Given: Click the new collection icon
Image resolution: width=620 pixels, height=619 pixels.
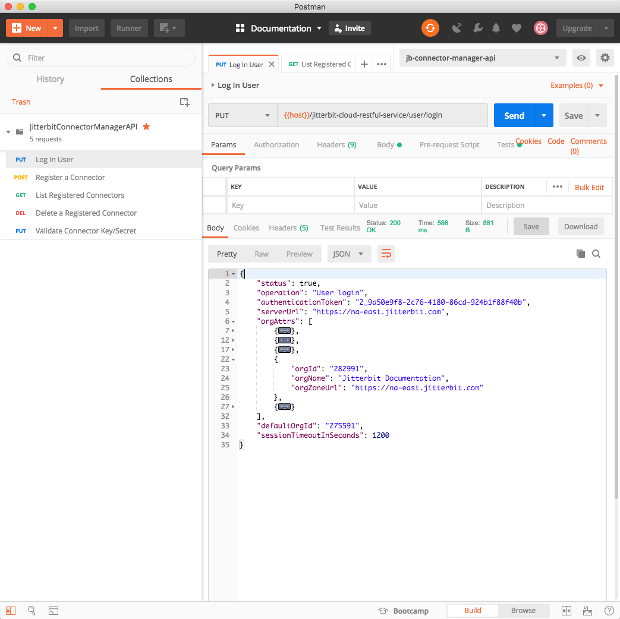Looking at the screenshot, I should pyautogui.click(x=185, y=102).
